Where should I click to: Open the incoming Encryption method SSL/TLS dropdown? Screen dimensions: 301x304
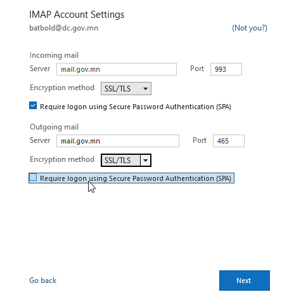[x=126, y=89]
